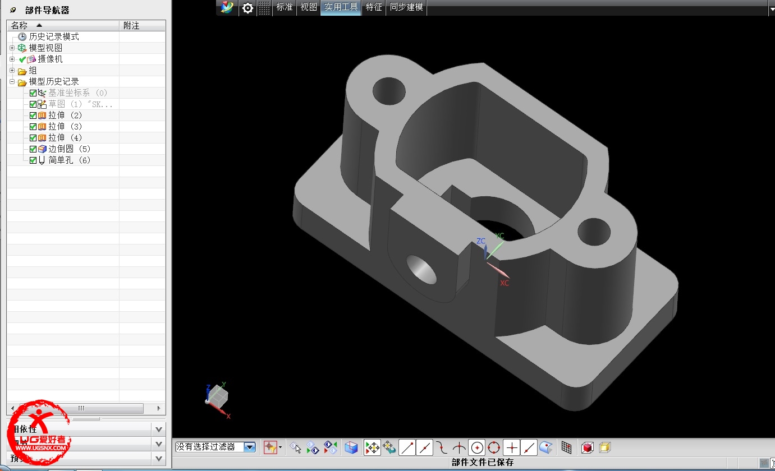Open the 同步建模 tab

coord(406,8)
